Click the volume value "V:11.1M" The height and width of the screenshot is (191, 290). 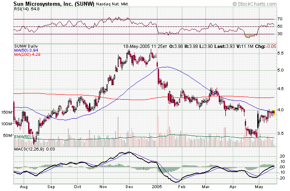pos(245,46)
